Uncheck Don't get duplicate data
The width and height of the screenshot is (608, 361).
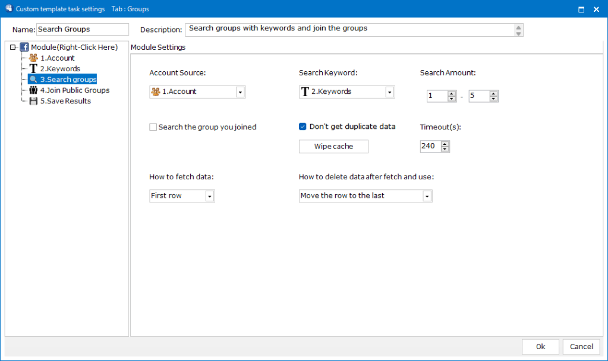click(x=303, y=126)
